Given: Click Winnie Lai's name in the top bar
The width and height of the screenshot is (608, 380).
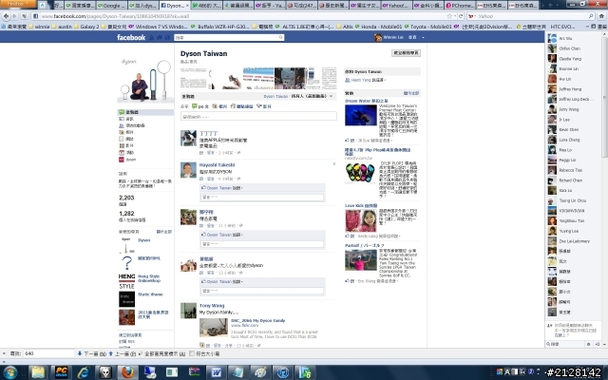Looking at the screenshot, I should pos(393,37).
